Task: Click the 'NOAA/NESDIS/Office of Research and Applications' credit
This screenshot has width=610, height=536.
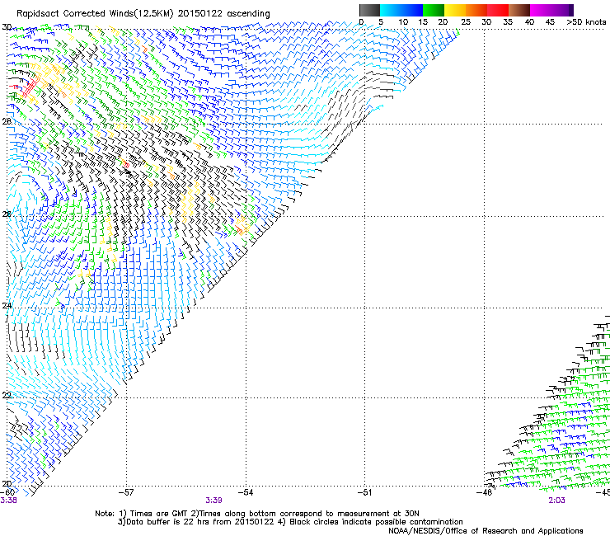Action: click(486, 531)
